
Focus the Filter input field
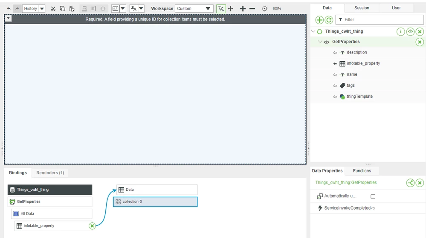pos(380,20)
